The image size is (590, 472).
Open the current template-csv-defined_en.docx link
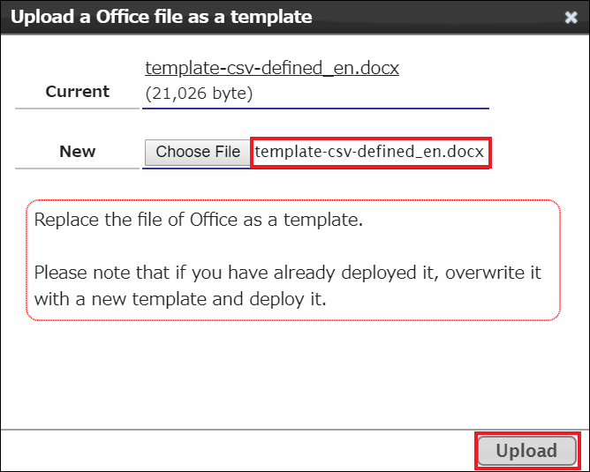(x=272, y=68)
